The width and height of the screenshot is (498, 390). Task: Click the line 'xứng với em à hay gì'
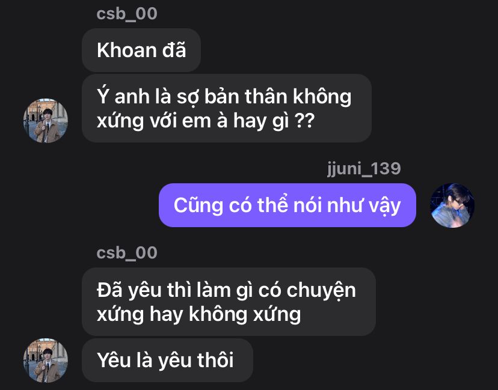193,121
